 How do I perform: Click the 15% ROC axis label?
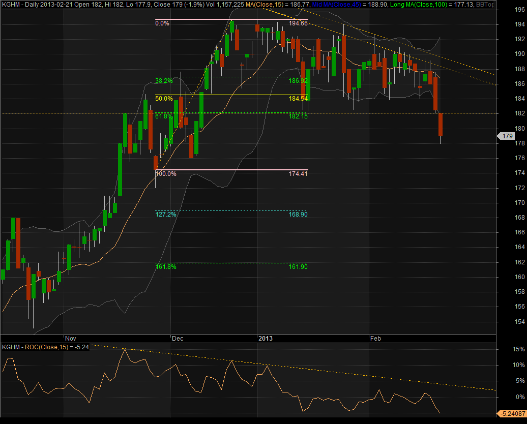click(x=518, y=349)
